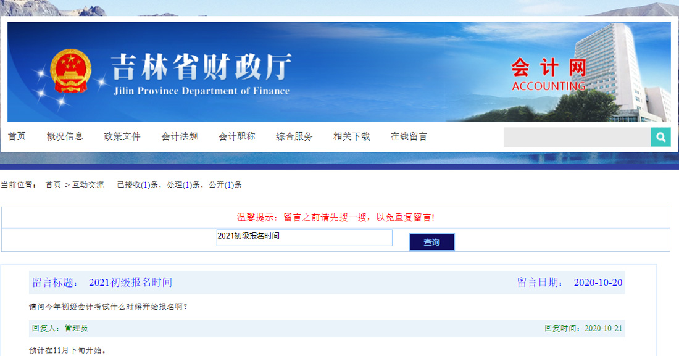Select the red 温馨提示 notice text
This screenshot has width=679, height=356.
coord(336,217)
